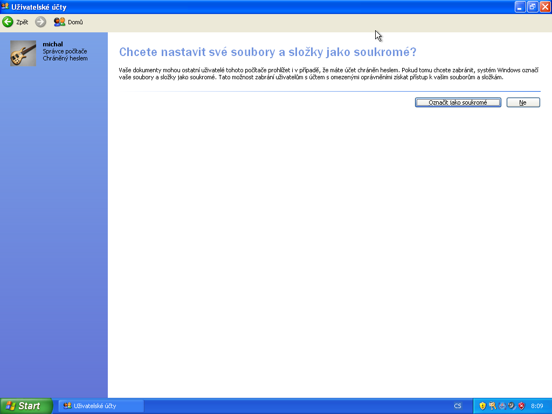Click the michal guitar account picture
Viewport: 552px width, 414px height.
point(23,53)
